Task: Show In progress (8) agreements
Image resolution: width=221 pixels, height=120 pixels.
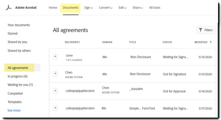Action: coord(18,76)
